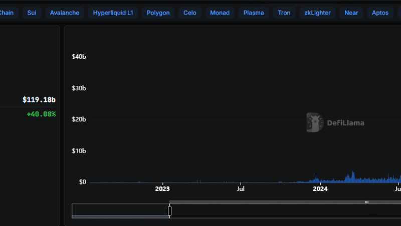The width and height of the screenshot is (401, 226).
Task: Open the zkLighter chain view
Action: (317, 13)
